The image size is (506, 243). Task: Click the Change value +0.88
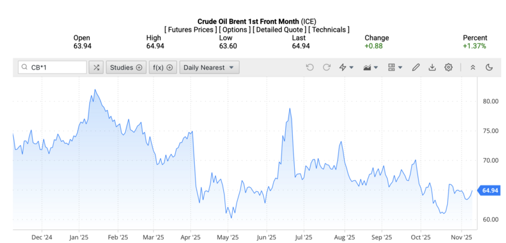(x=374, y=46)
